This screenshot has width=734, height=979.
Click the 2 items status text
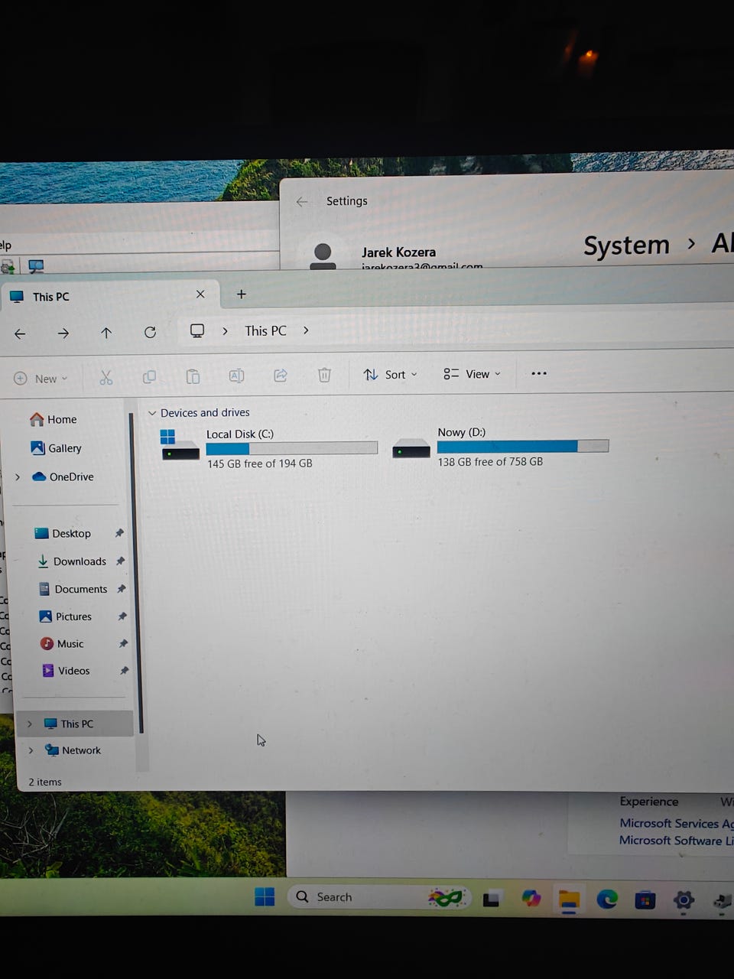click(45, 782)
